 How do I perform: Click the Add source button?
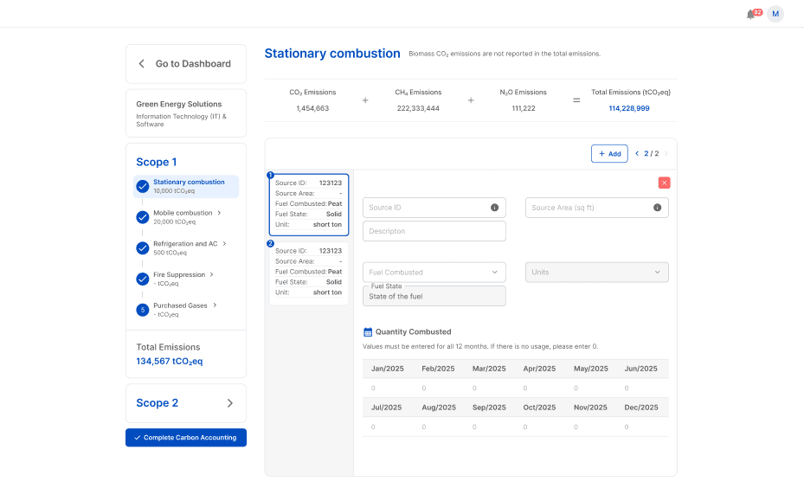click(x=609, y=154)
